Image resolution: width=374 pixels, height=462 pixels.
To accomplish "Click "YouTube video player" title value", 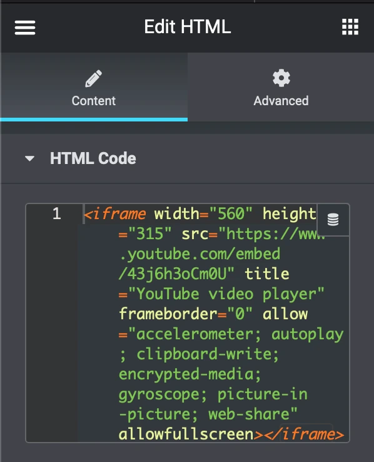I will coord(226,294).
